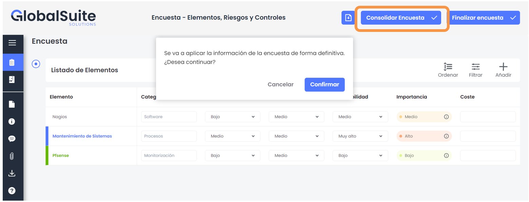Select the Listado de Elementos radio button
The image size is (529, 202).
(36, 64)
